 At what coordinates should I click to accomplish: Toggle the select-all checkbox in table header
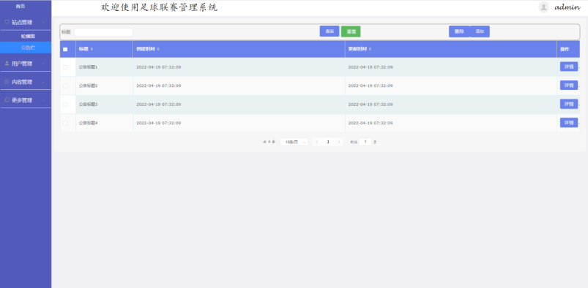(65, 50)
